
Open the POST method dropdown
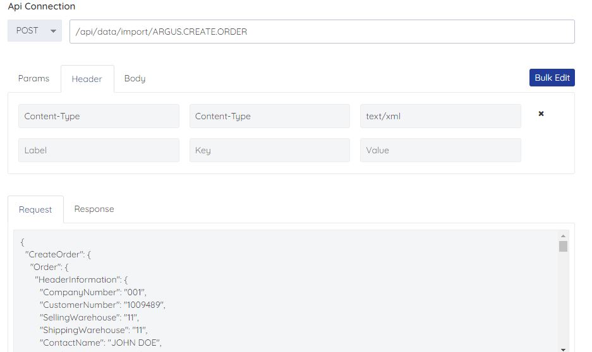[35, 30]
